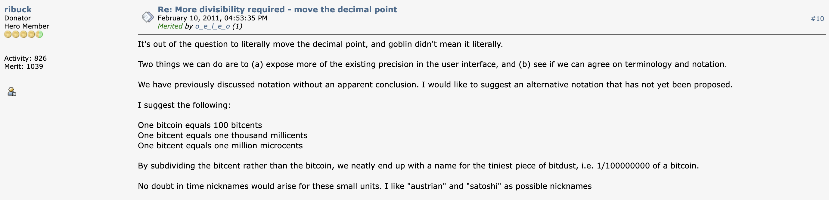Click the green 'Merited' label
Image resolution: width=829 pixels, height=200 pixels.
pyautogui.click(x=170, y=26)
